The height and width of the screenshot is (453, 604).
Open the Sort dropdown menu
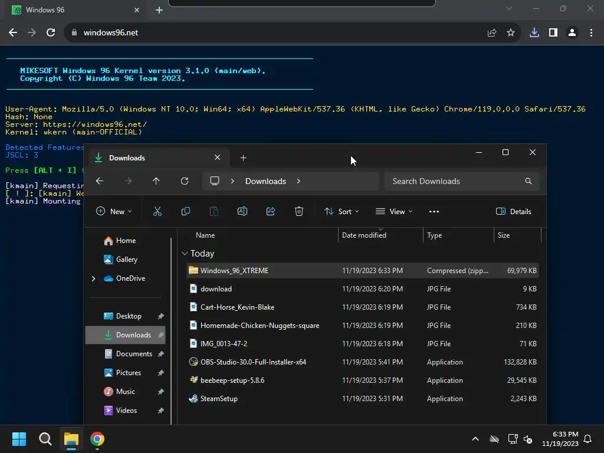pos(342,212)
